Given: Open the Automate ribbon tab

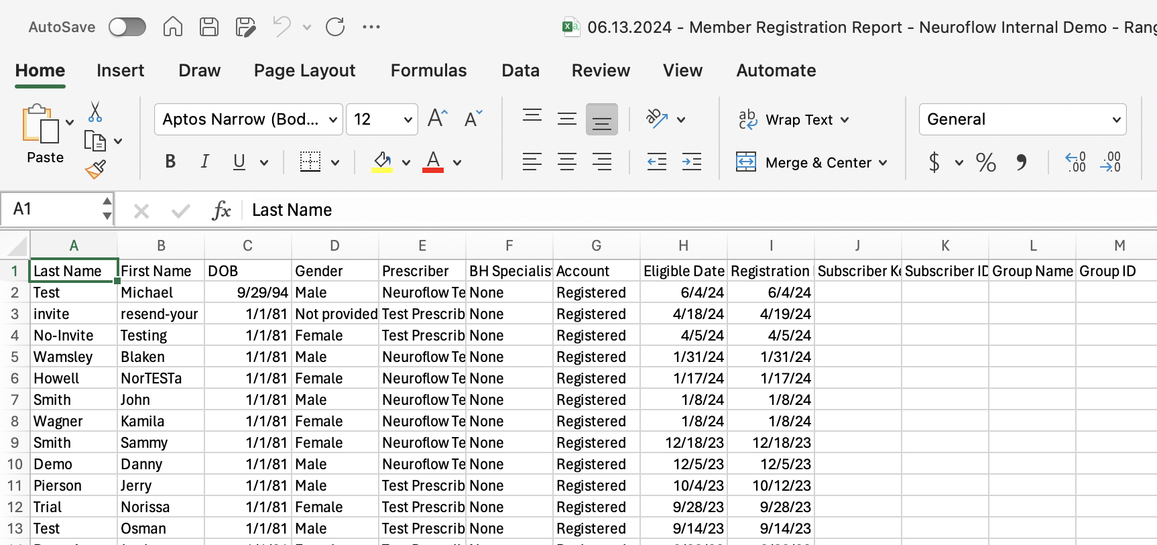Looking at the screenshot, I should tap(776, 70).
